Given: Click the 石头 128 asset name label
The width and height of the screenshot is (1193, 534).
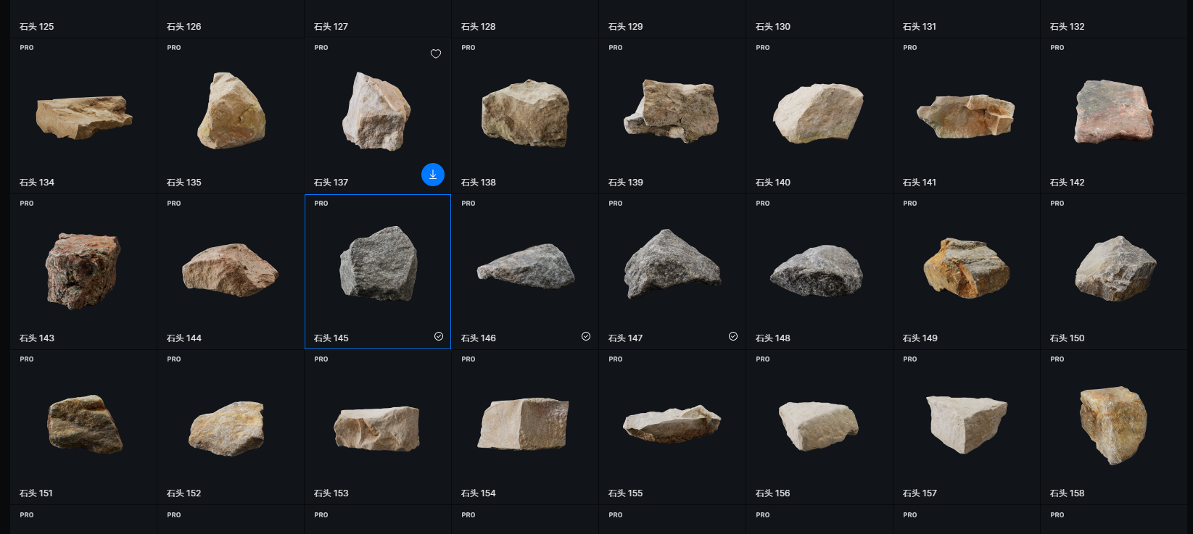Looking at the screenshot, I should [478, 27].
